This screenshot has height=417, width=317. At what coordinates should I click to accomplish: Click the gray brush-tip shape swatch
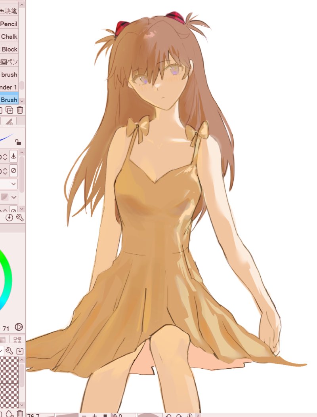4,197
